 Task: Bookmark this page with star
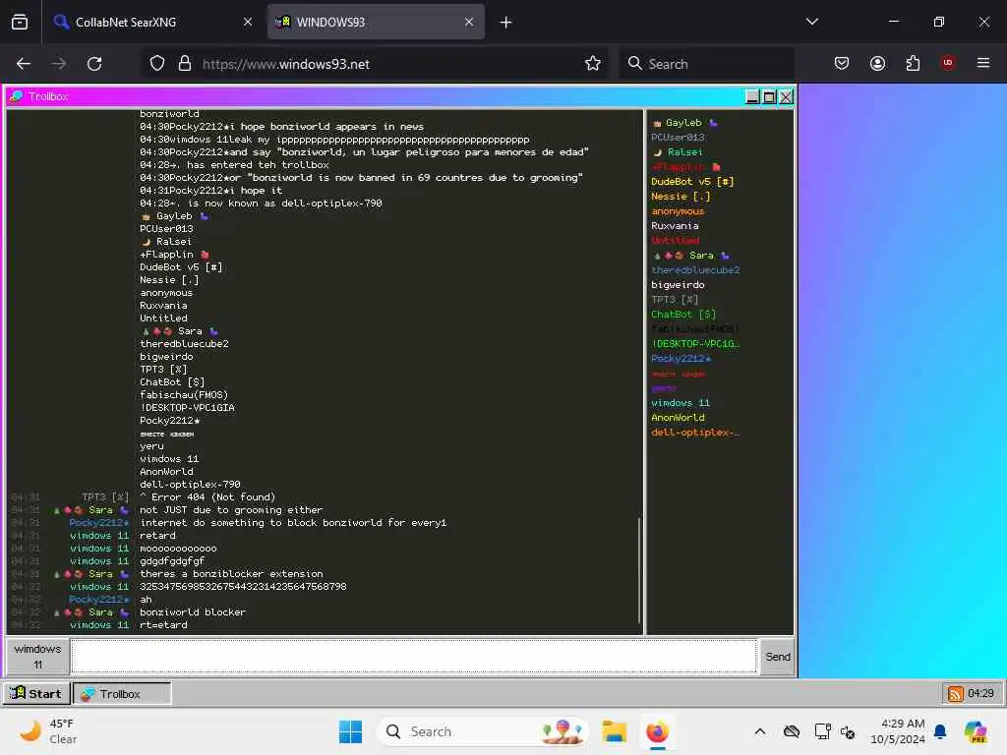tap(593, 64)
